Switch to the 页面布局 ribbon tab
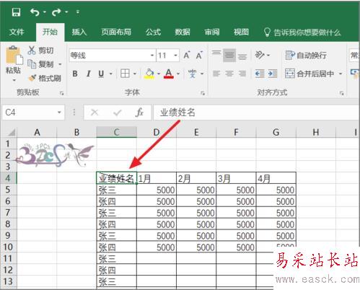The image size is (360, 290). [116, 32]
